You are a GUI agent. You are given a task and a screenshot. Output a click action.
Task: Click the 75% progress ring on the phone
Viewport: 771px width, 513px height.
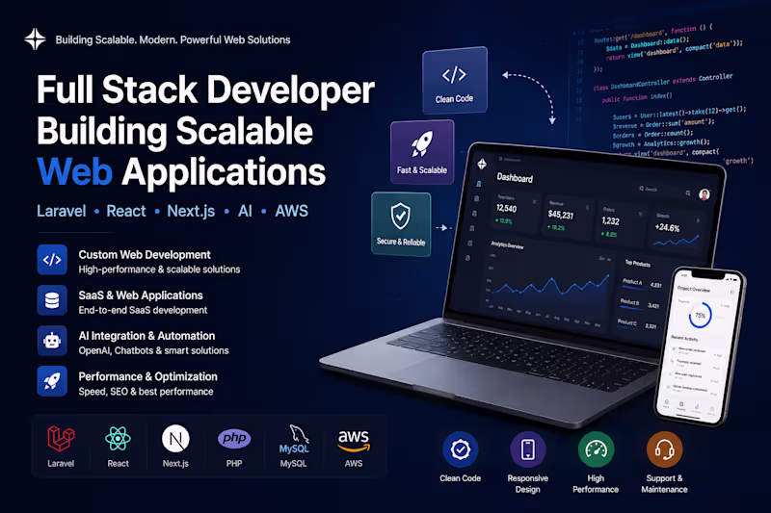pyautogui.click(x=701, y=316)
